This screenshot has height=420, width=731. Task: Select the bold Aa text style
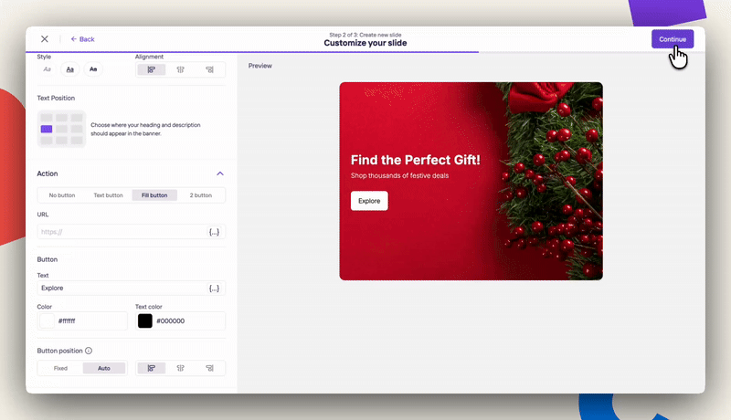[x=93, y=69]
